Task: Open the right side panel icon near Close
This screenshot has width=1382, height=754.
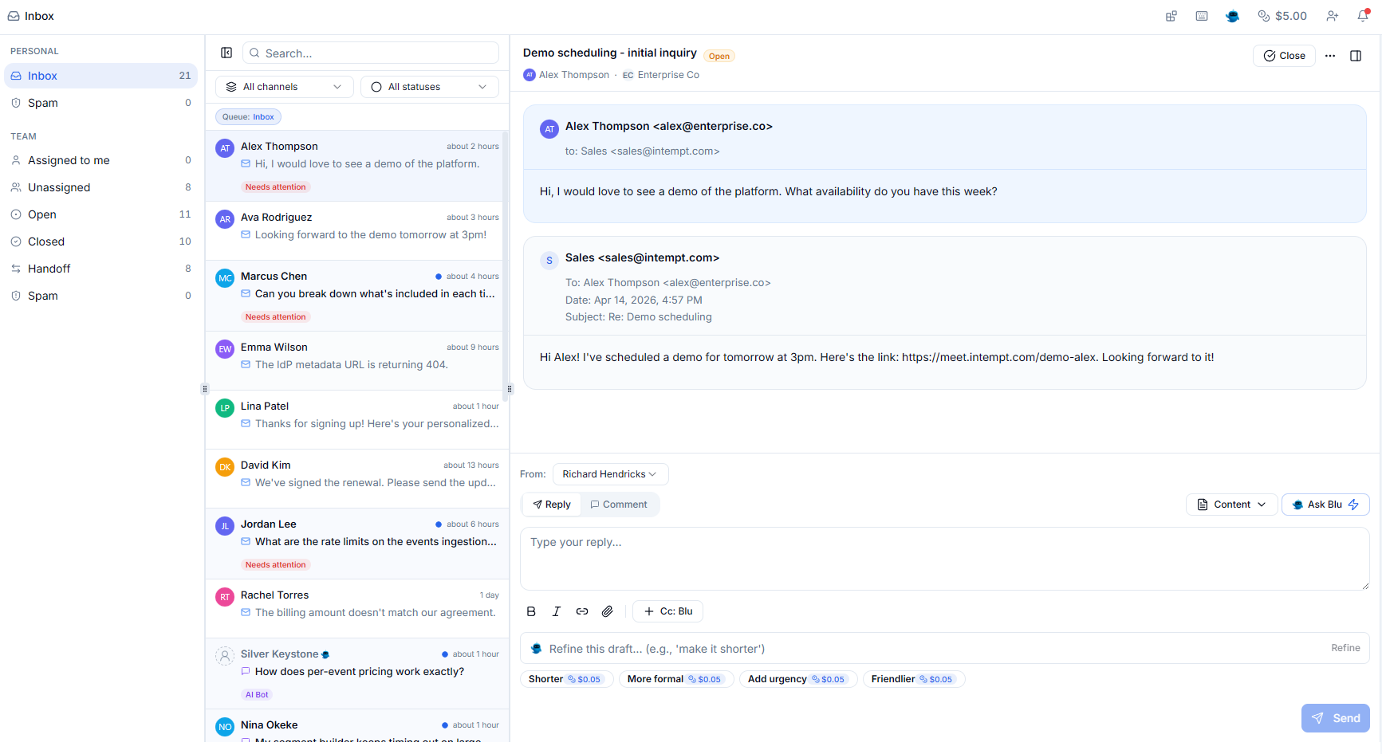Action: 1356,55
